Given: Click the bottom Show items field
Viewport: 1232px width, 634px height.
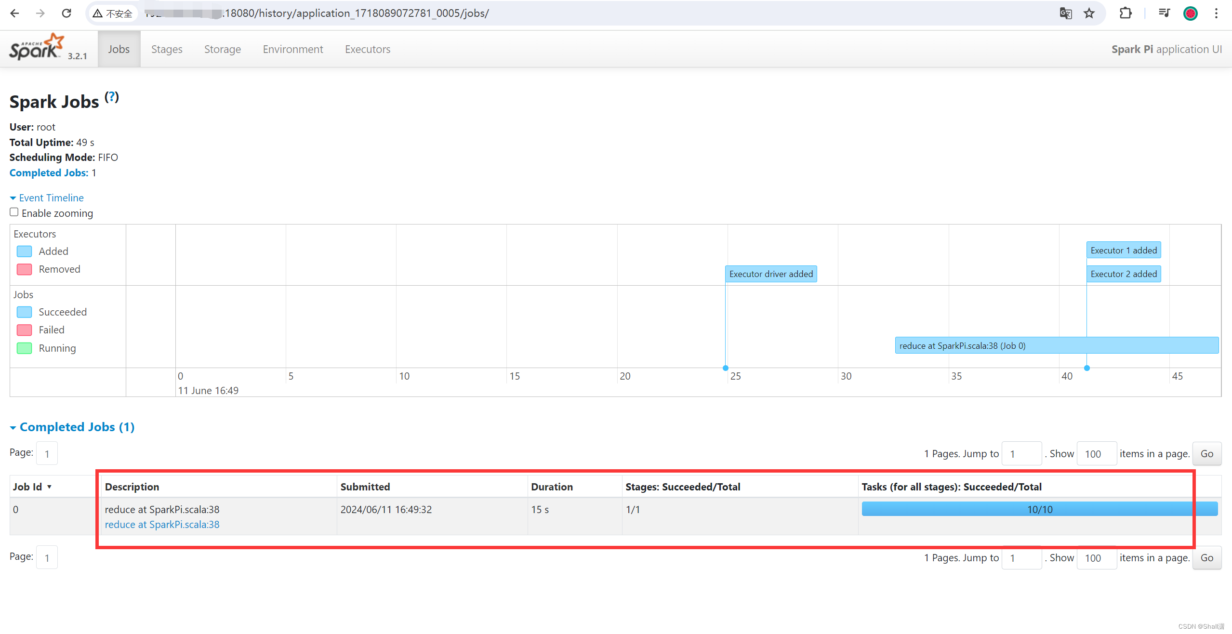Looking at the screenshot, I should (x=1097, y=558).
